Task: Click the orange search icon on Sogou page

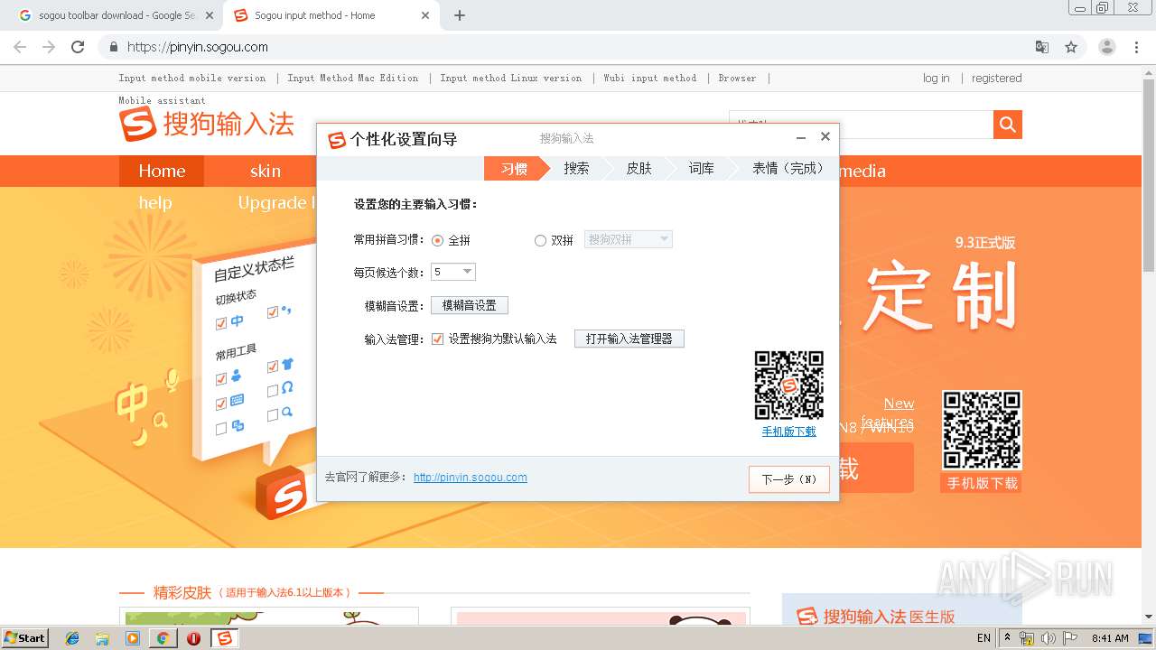Action: (1007, 124)
